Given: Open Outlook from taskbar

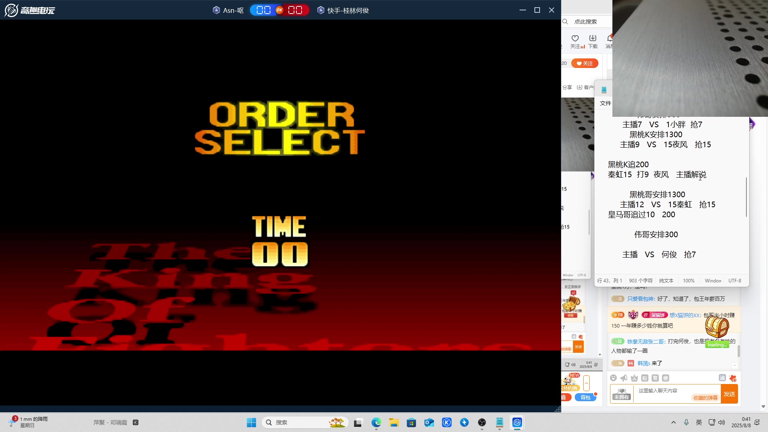Looking at the screenshot, I should [429, 422].
